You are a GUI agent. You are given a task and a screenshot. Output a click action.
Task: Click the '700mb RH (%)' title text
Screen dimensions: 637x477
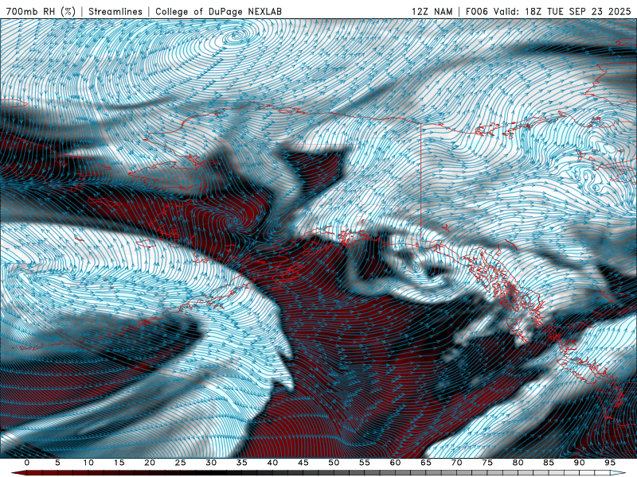point(41,12)
